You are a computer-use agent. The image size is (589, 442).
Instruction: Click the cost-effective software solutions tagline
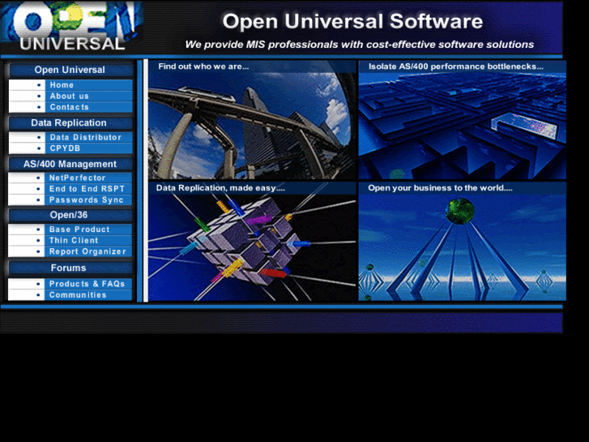tap(360, 45)
